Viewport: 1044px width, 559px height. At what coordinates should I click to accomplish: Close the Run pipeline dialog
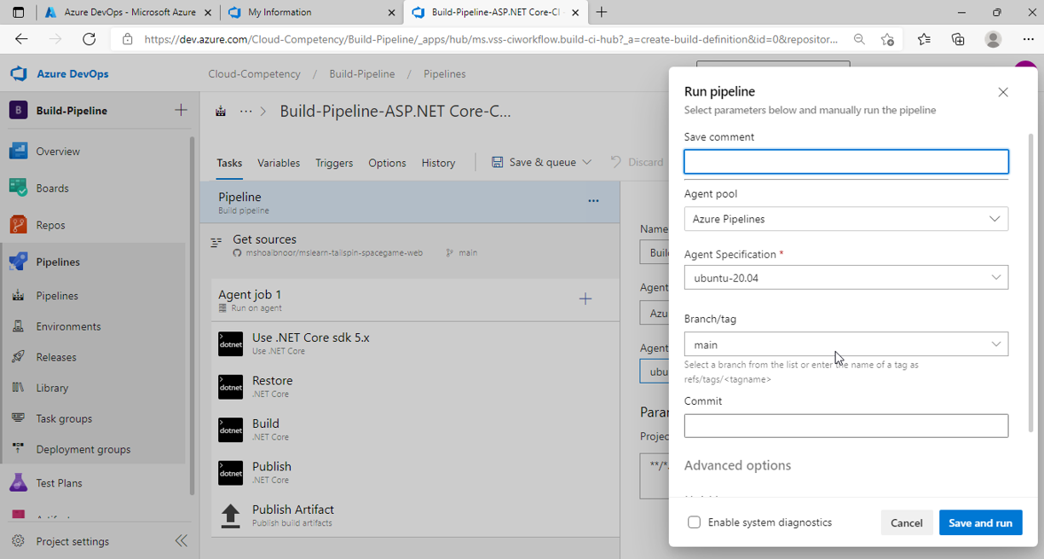pyautogui.click(x=1003, y=92)
